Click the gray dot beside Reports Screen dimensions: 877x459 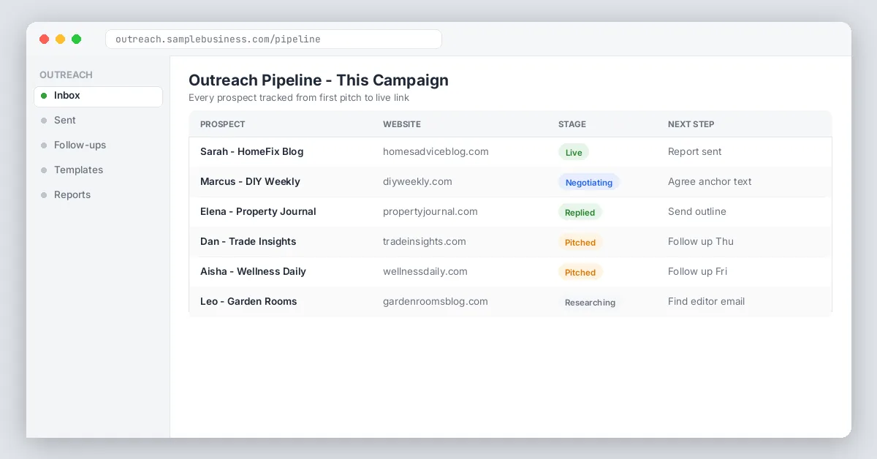(x=44, y=195)
